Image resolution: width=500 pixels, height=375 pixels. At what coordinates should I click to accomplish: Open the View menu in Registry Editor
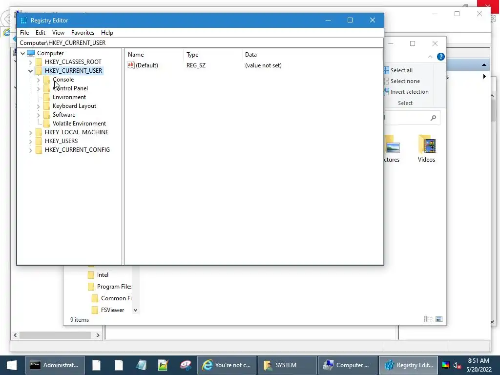click(59, 33)
